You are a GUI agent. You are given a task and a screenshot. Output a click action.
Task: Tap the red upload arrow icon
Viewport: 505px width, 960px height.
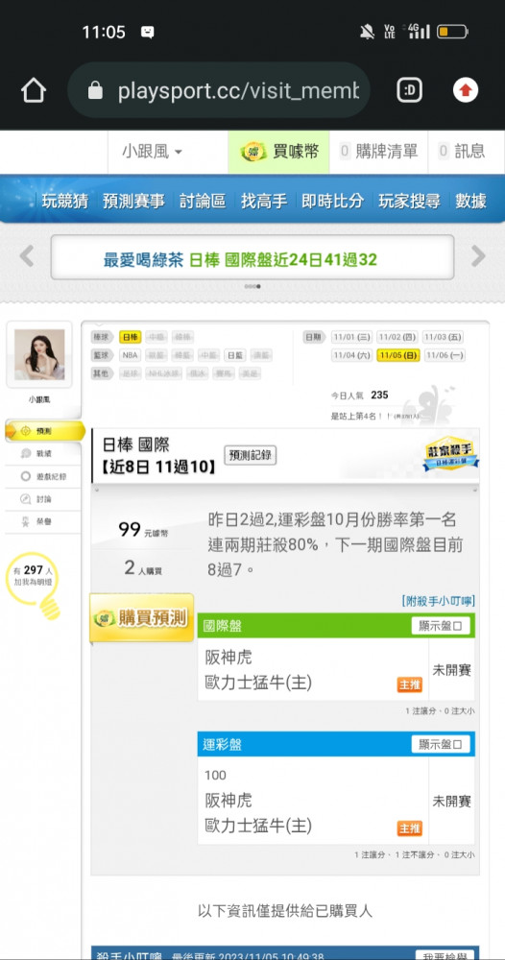pyautogui.click(x=466, y=91)
